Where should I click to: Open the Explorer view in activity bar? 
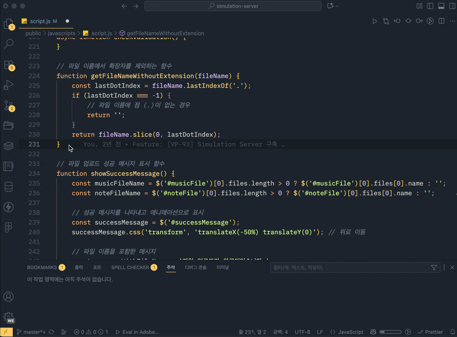click(8, 24)
